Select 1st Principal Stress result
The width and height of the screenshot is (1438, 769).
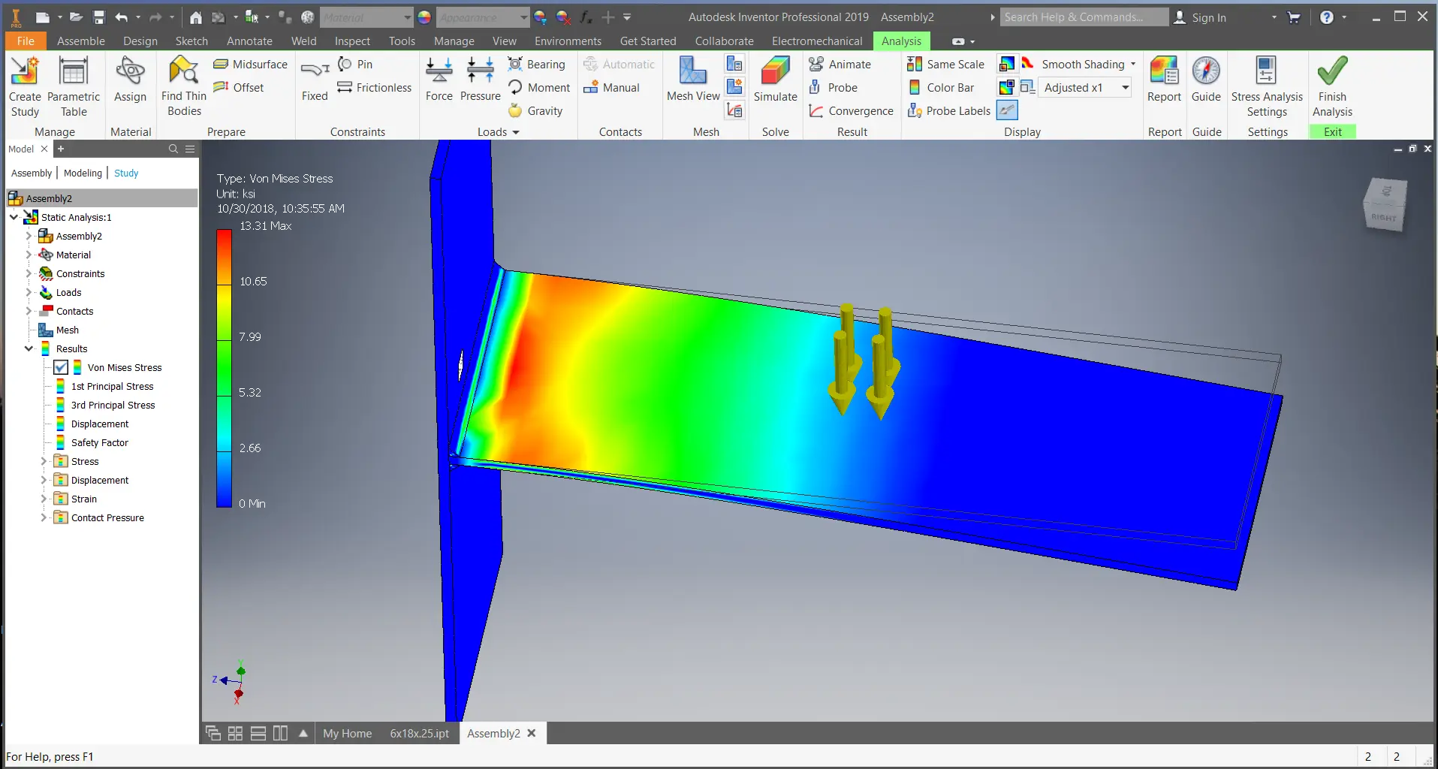[x=112, y=386]
